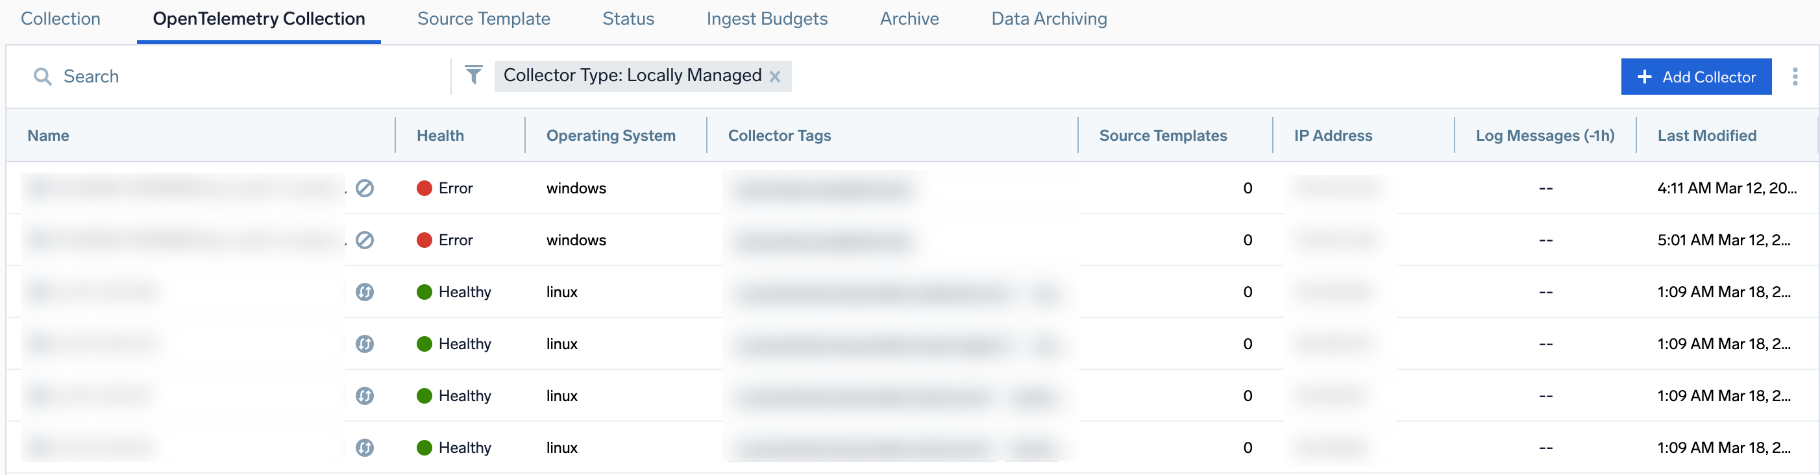This screenshot has height=475, width=1820.
Task: Click the Operating System column header
Action: [610, 136]
